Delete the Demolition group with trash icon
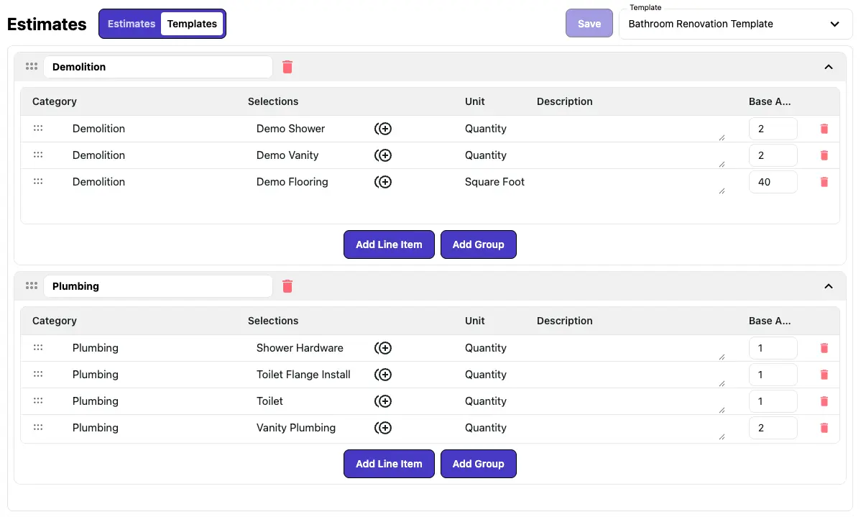Image resolution: width=861 pixels, height=517 pixels. [287, 67]
